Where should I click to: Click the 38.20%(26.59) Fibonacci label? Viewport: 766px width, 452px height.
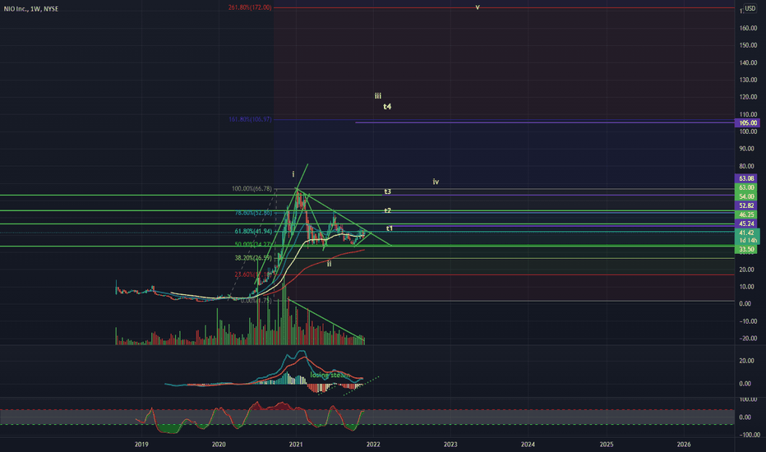tap(253, 257)
